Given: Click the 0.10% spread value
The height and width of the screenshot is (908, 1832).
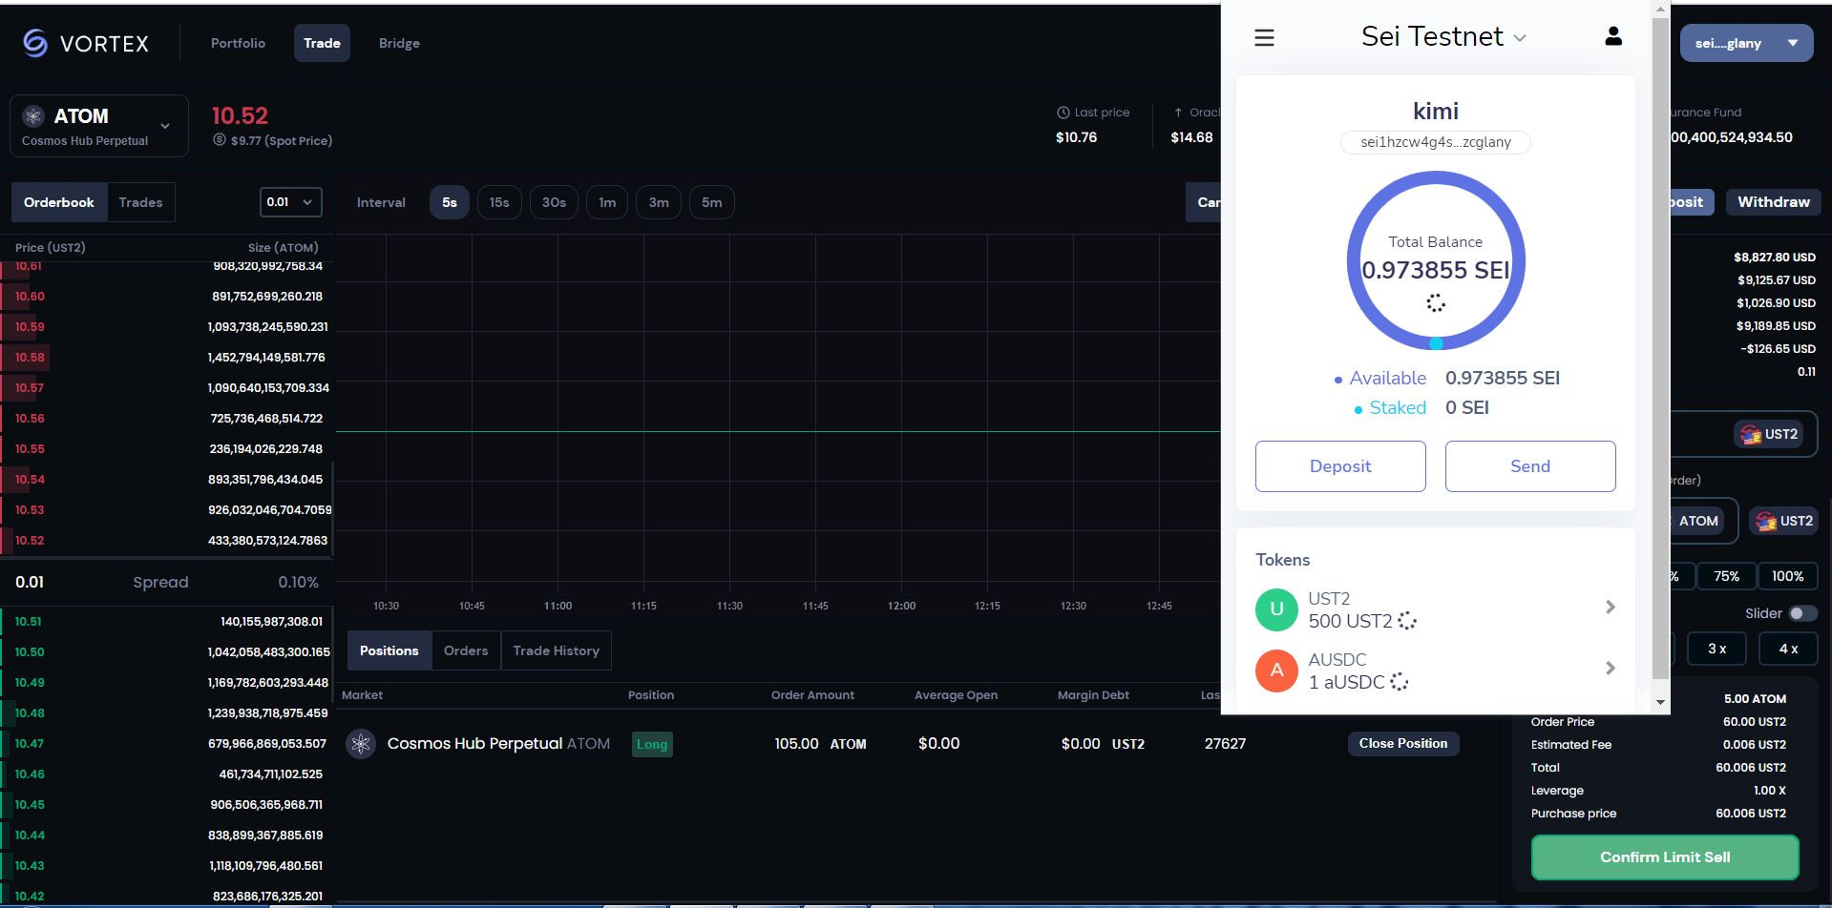Looking at the screenshot, I should (299, 582).
